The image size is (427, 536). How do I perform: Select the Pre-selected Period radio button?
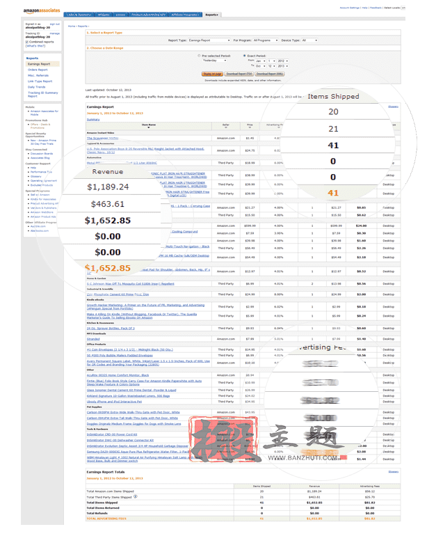pos(199,56)
